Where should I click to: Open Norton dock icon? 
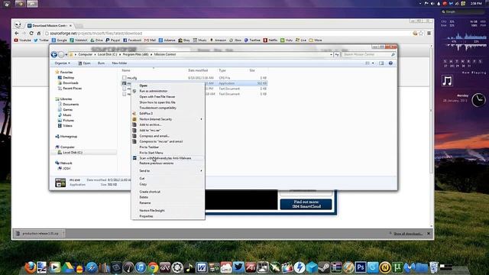(x=385, y=267)
